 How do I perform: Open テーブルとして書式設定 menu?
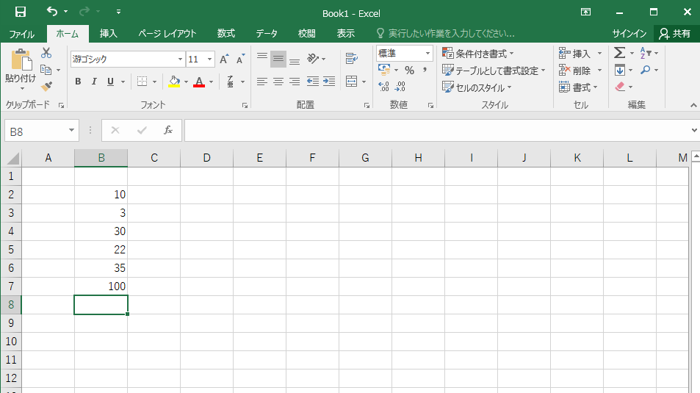(494, 71)
